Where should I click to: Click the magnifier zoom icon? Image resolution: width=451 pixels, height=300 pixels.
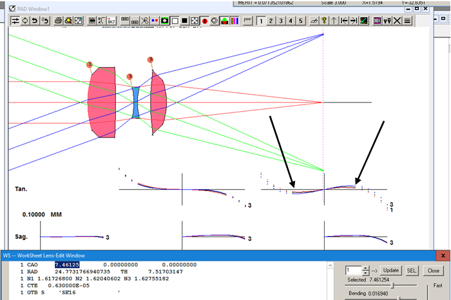tap(68, 21)
